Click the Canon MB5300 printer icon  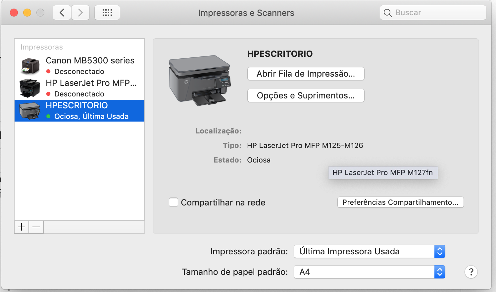click(30, 66)
